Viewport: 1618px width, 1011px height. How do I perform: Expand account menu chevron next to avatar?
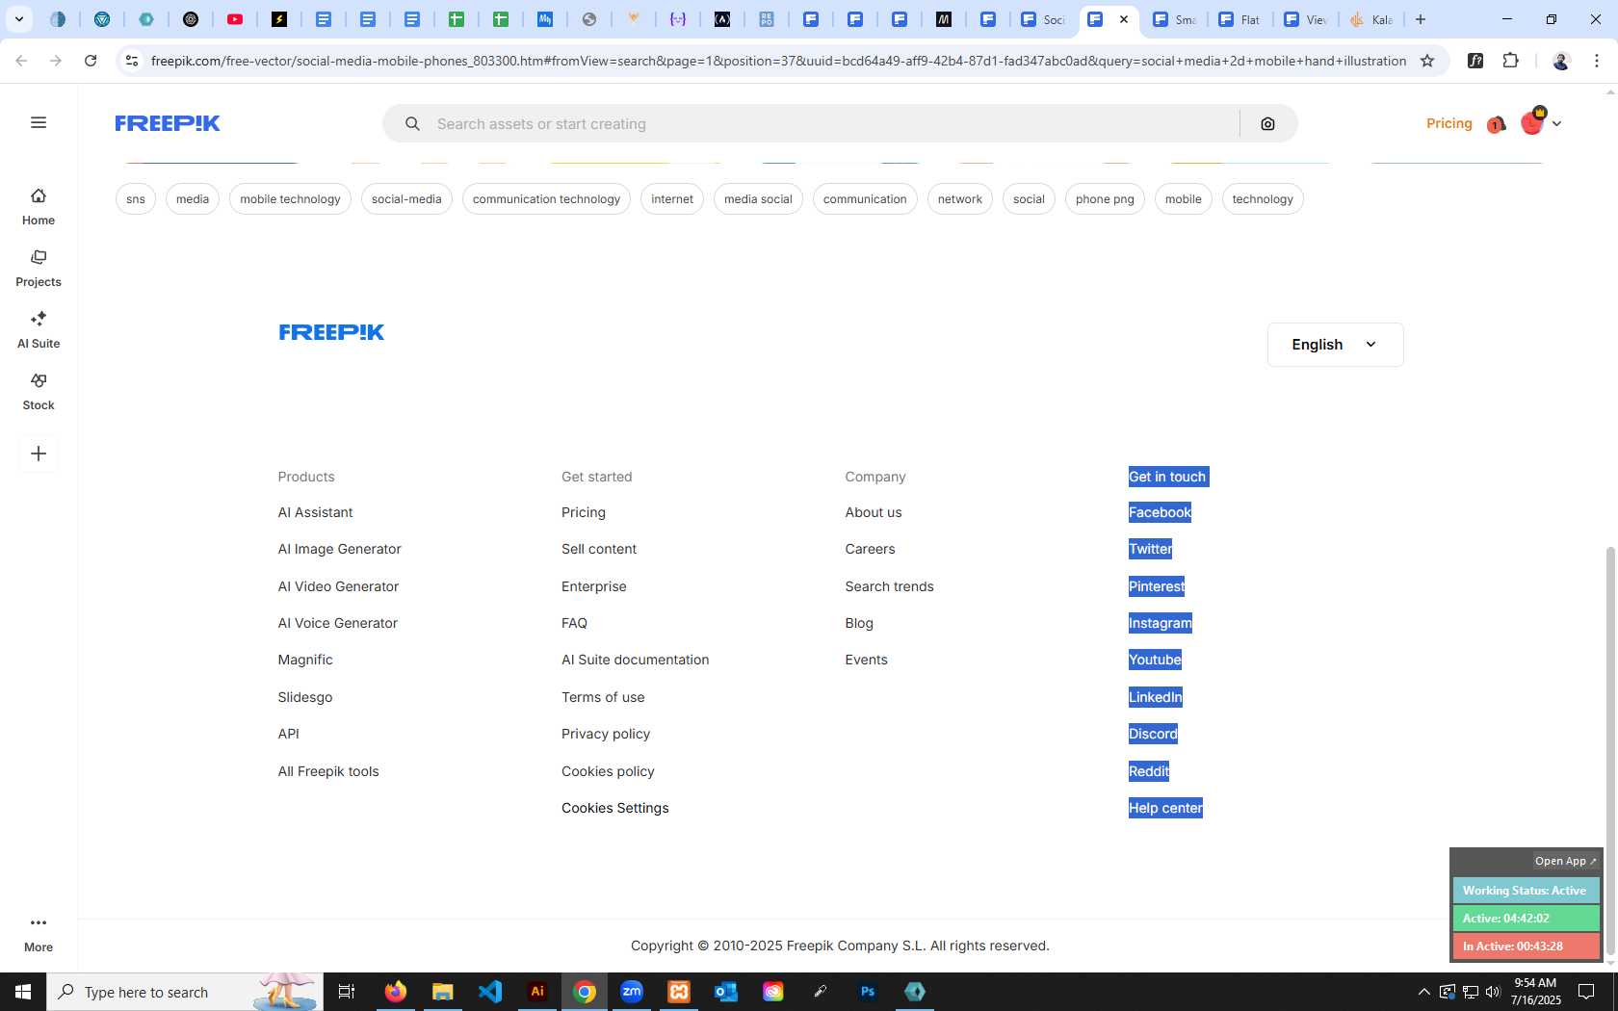click(1556, 124)
